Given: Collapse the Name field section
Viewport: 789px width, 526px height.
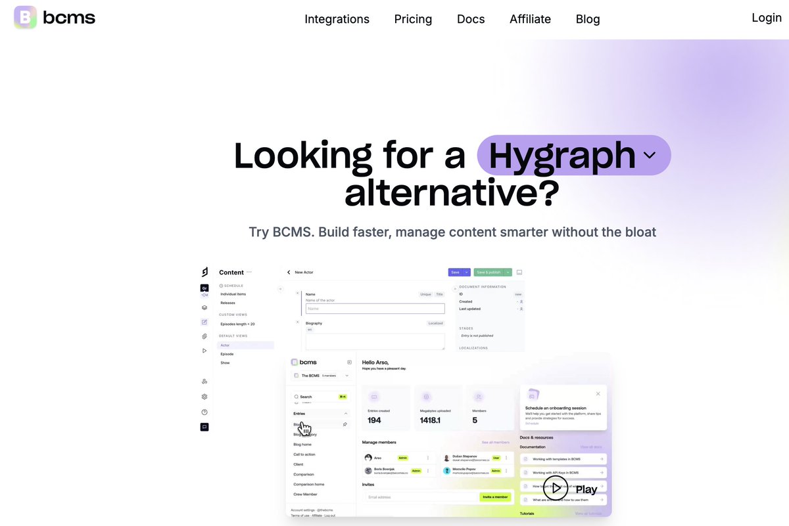Looking at the screenshot, I should (x=299, y=294).
